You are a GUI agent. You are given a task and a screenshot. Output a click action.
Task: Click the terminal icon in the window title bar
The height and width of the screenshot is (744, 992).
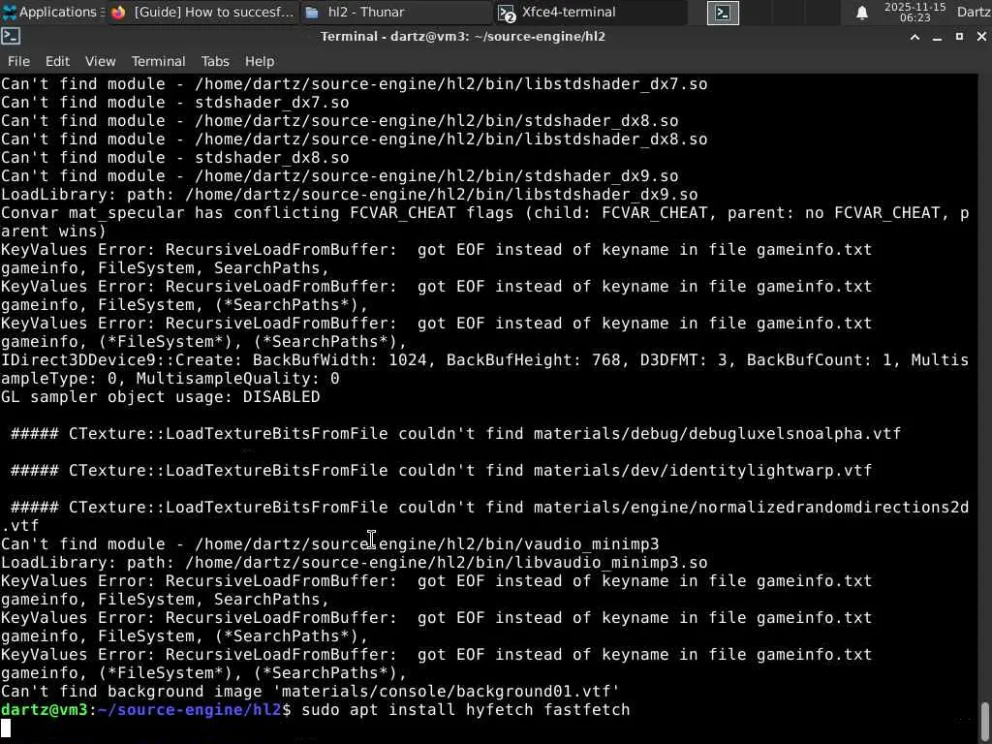pos(11,37)
